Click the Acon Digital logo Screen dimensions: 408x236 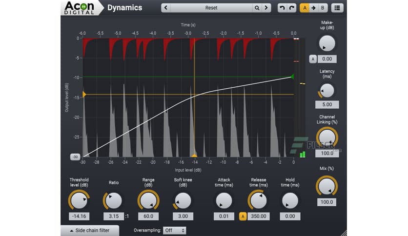pos(80,8)
